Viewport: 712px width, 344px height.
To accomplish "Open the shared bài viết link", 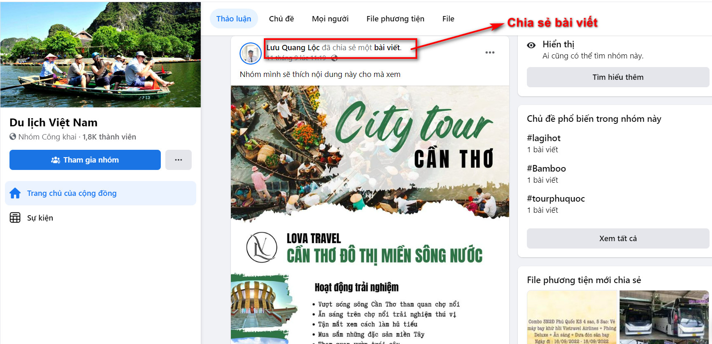I will 387,48.
